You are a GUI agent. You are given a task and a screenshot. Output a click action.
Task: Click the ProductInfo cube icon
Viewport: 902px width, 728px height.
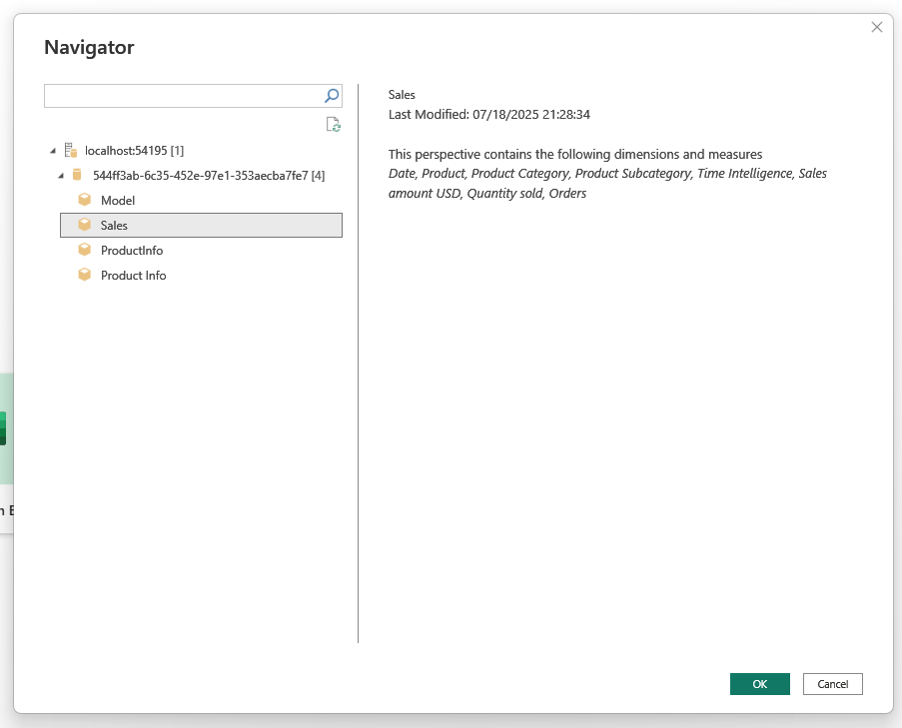click(85, 250)
